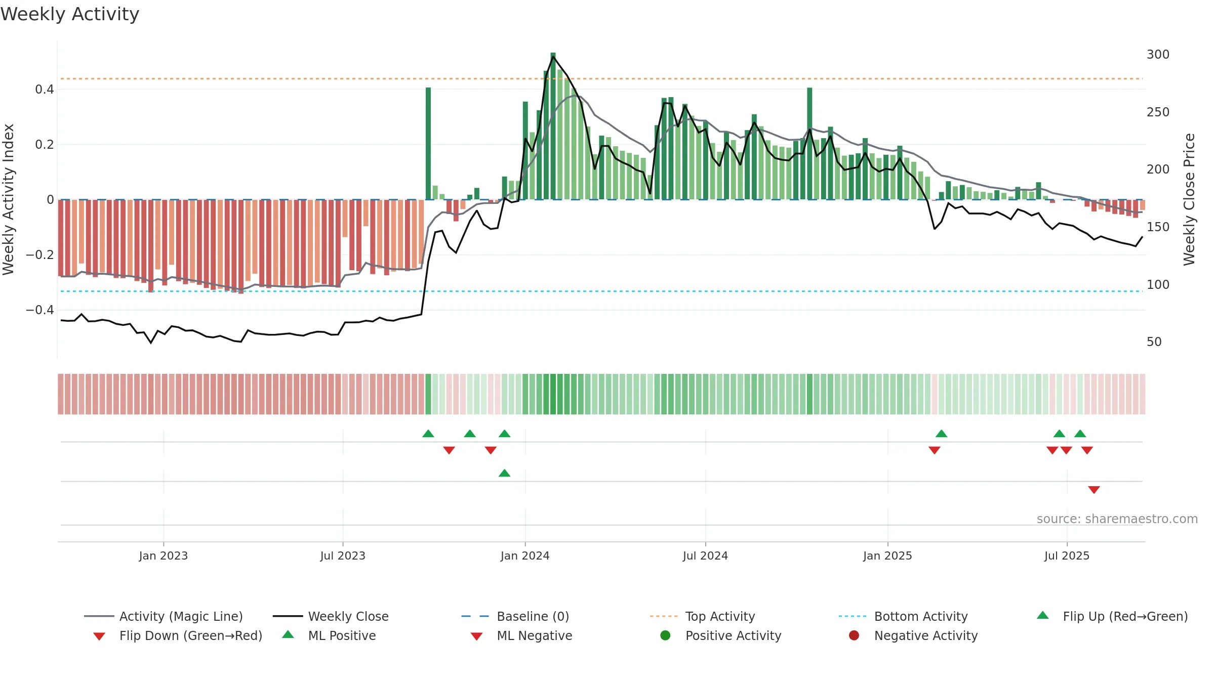Click the 300 price axis tick label
The image size is (1215, 683).
click(1158, 54)
